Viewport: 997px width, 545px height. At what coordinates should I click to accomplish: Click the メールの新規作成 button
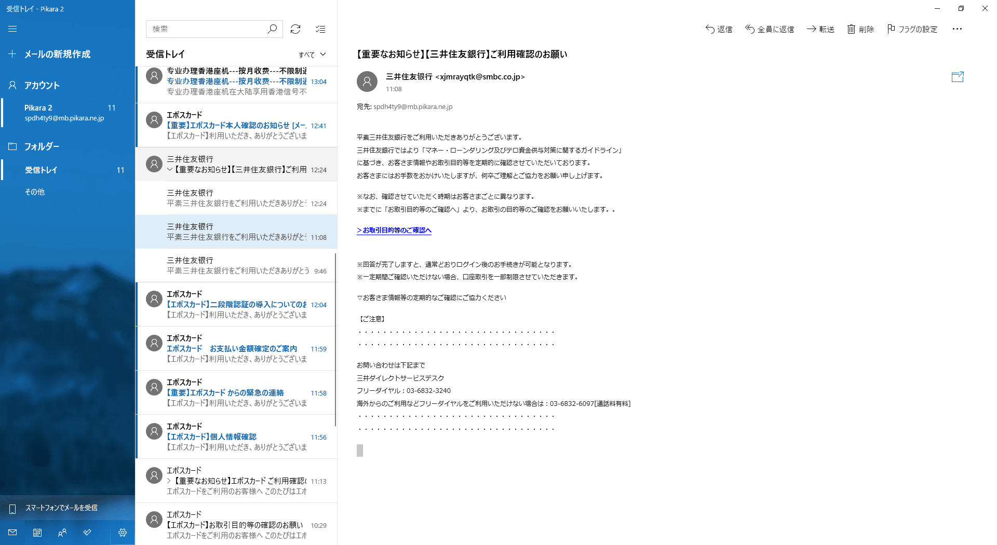[x=68, y=54]
